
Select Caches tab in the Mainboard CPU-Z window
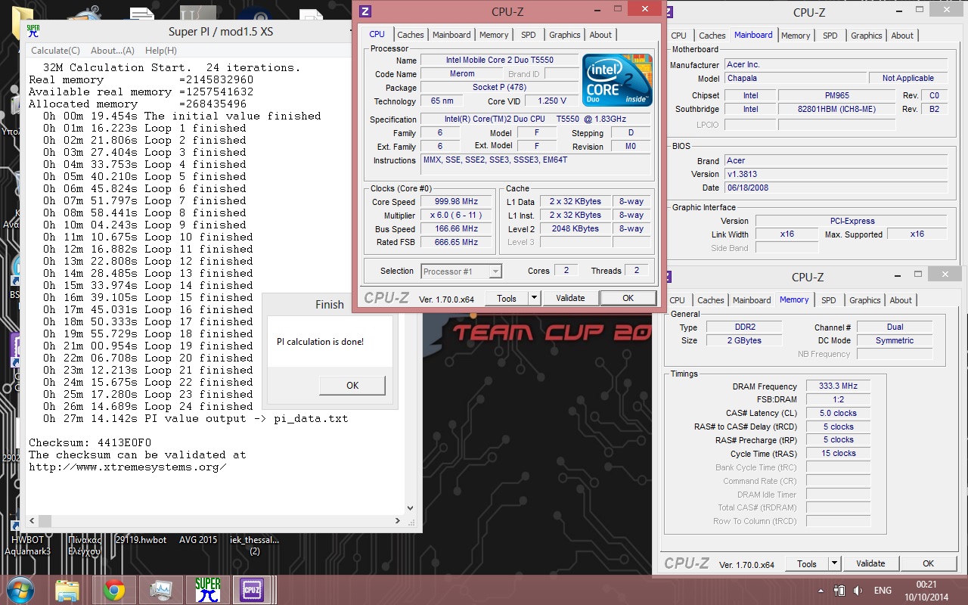(x=712, y=36)
